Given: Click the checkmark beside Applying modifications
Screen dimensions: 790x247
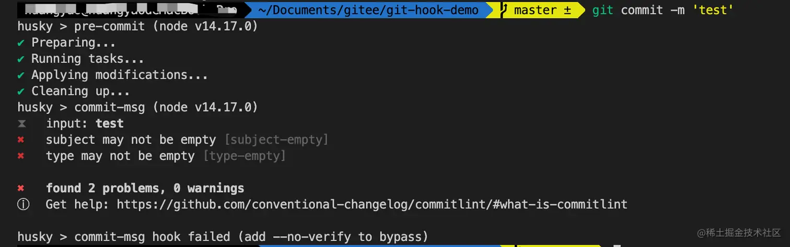Looking at the screenshot, I should click(x=21, y=75).
